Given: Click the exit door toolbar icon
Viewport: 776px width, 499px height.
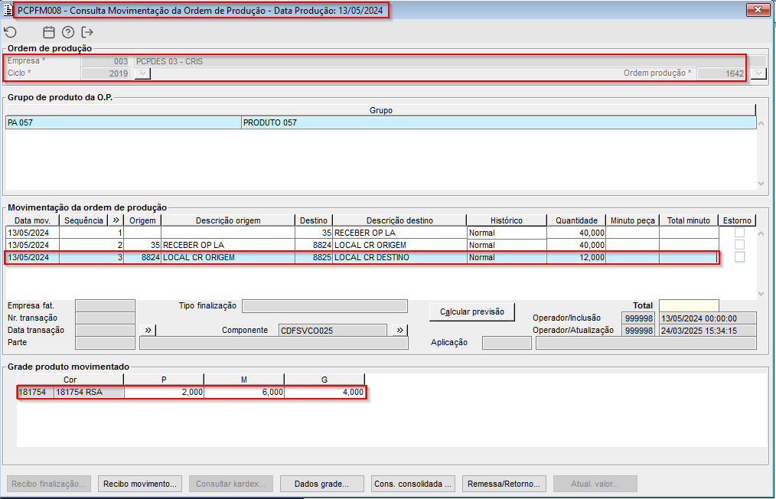Looking at the screenshot, I should [x=87, y=32].
